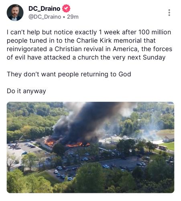Click the flames on the church roof
This screenshot has height=201, width=181.
coord(75,144)
